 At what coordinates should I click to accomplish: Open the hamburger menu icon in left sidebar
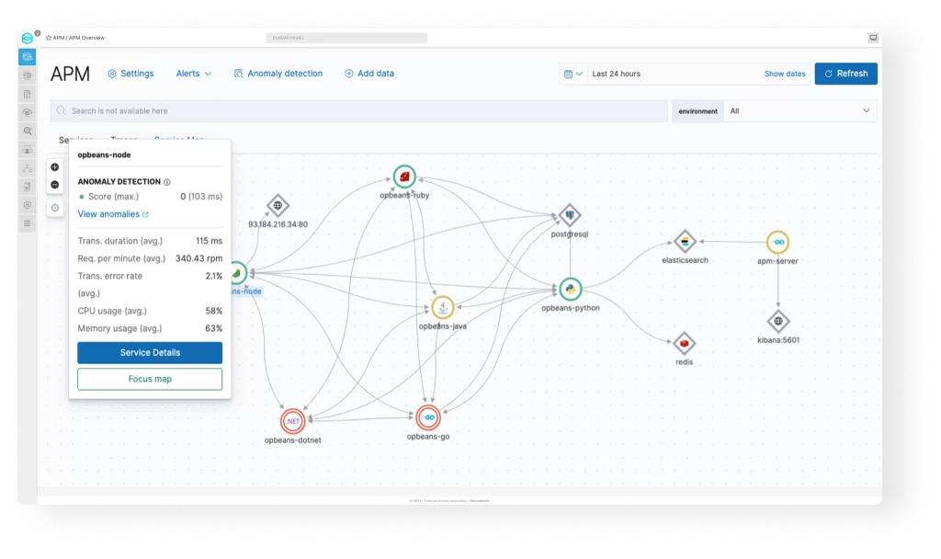coord(28,223)
